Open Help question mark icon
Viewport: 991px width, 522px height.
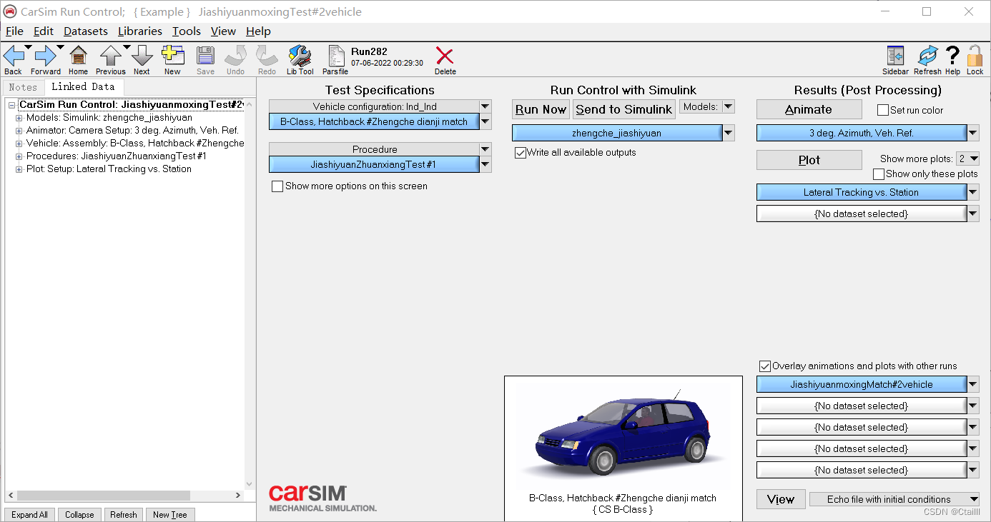[952, 56]
